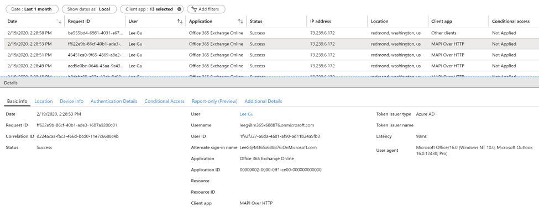This screenshot has width=539, height=212.
Task: Click the Application ID value 00000002-0000-0ff1…
Action: pyautogui.click(x=280, y=169)
